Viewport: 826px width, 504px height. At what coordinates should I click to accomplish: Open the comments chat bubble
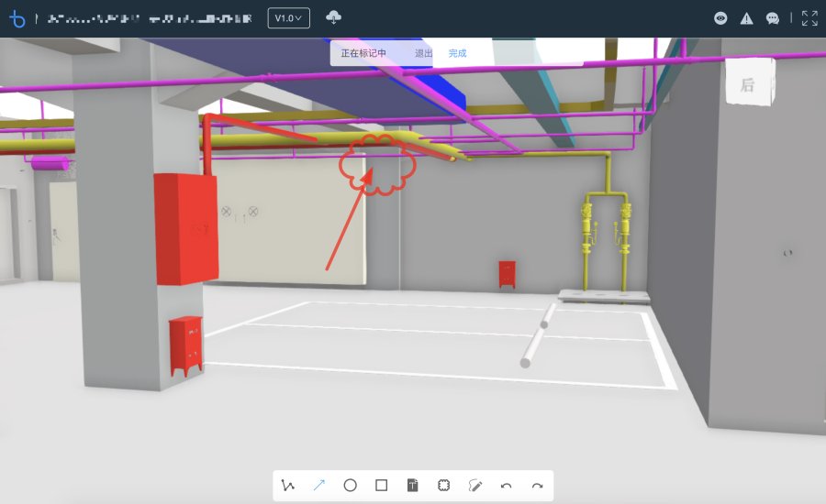[x=773, y=18]
